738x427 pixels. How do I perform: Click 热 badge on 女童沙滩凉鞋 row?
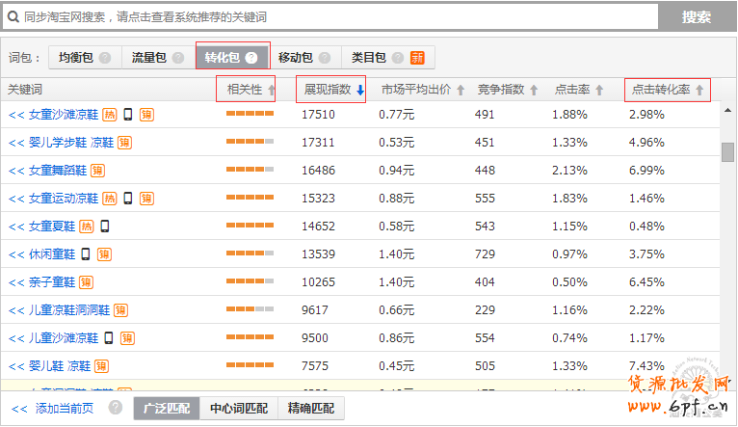pyautogui.click(x=110, y=115)
